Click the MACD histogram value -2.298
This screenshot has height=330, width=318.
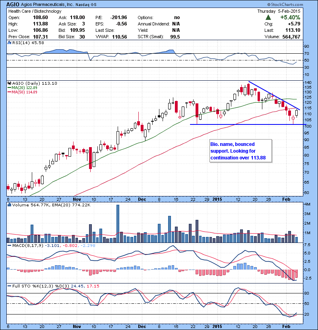(88, 245)
